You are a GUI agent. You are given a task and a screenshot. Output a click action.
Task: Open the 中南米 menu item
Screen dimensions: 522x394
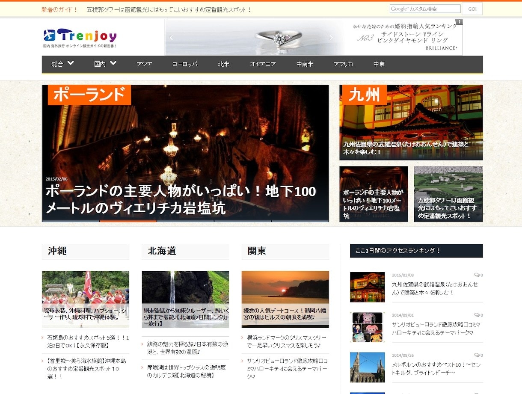coord(305,64)
